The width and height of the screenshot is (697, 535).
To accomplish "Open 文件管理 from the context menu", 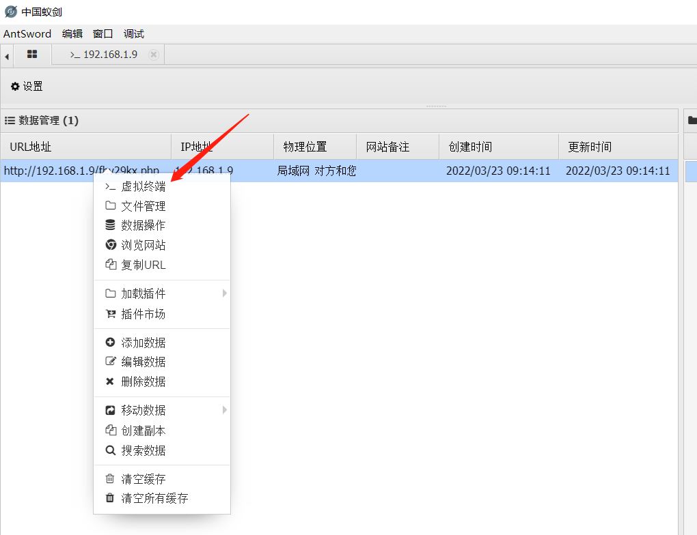I will pos(162,206).
